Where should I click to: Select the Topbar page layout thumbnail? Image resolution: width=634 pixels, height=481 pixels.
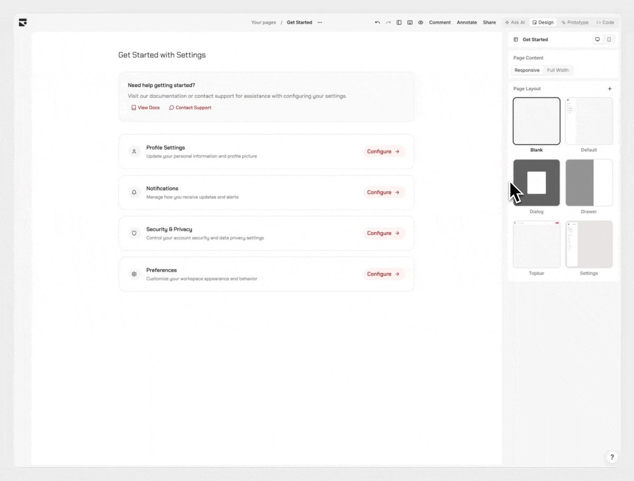pos(536,245)
